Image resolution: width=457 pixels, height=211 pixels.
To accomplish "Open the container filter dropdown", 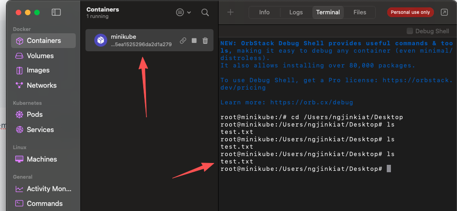I will pos(183,12).
